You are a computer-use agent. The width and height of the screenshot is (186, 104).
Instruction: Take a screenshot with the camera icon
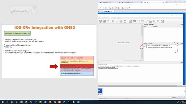[162, 21]
